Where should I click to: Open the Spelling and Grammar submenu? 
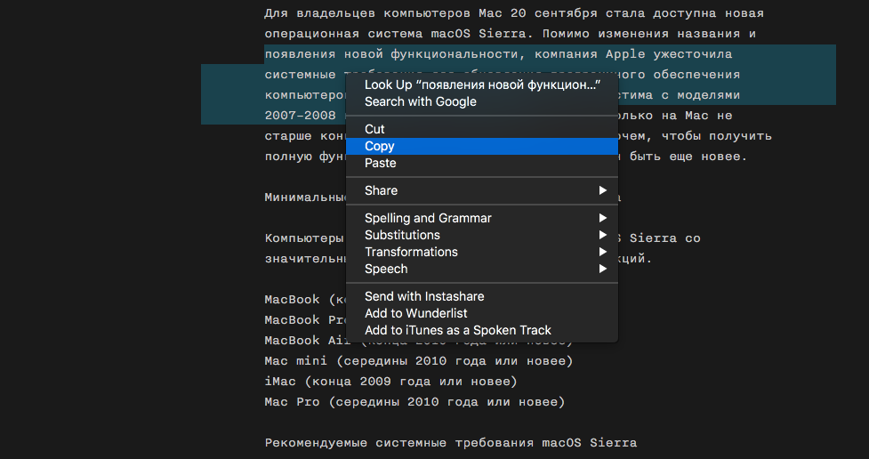[428, 218]
